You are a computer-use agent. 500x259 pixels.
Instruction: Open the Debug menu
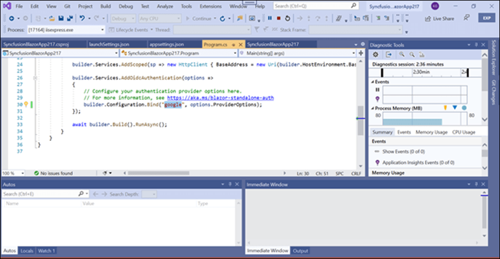click(127, 6)
